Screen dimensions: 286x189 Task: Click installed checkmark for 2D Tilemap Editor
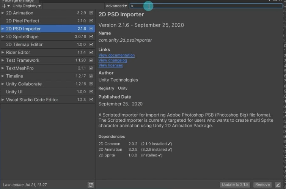[91, 44]
